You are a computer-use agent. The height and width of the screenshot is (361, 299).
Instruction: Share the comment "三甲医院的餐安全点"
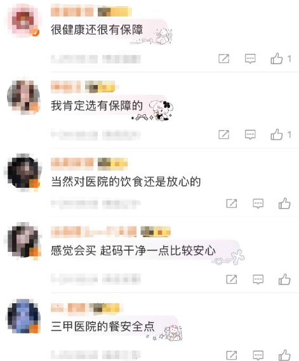pyautogui.click(x=232, y=355)
